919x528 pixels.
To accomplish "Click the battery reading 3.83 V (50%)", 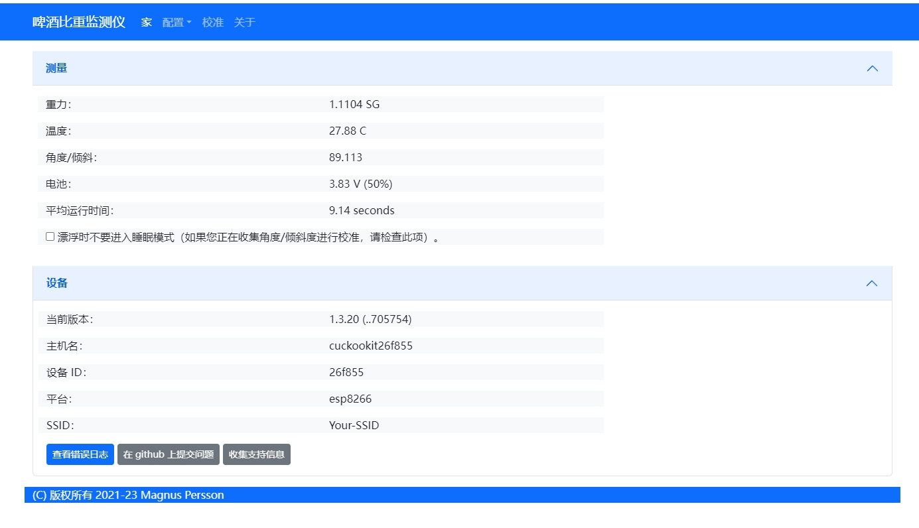I will click(360, 184).
